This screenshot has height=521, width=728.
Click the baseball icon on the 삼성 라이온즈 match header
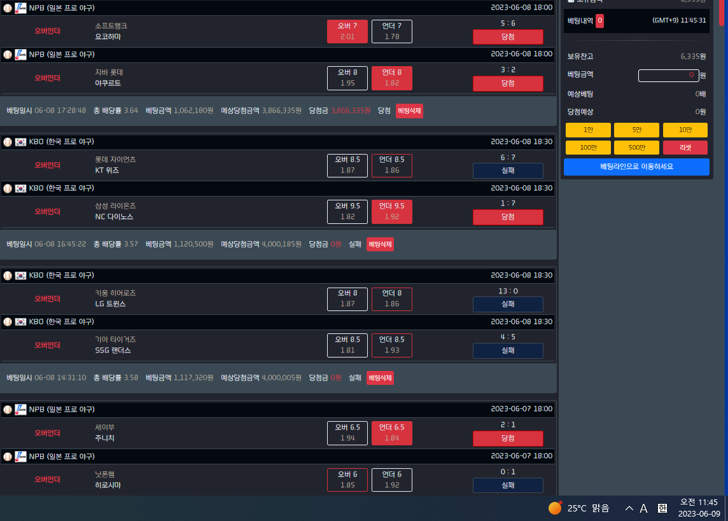tap(8, 188)
